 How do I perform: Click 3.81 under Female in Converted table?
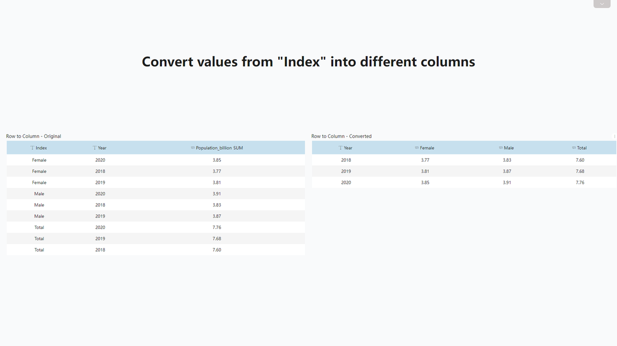(x=425, y=171)
